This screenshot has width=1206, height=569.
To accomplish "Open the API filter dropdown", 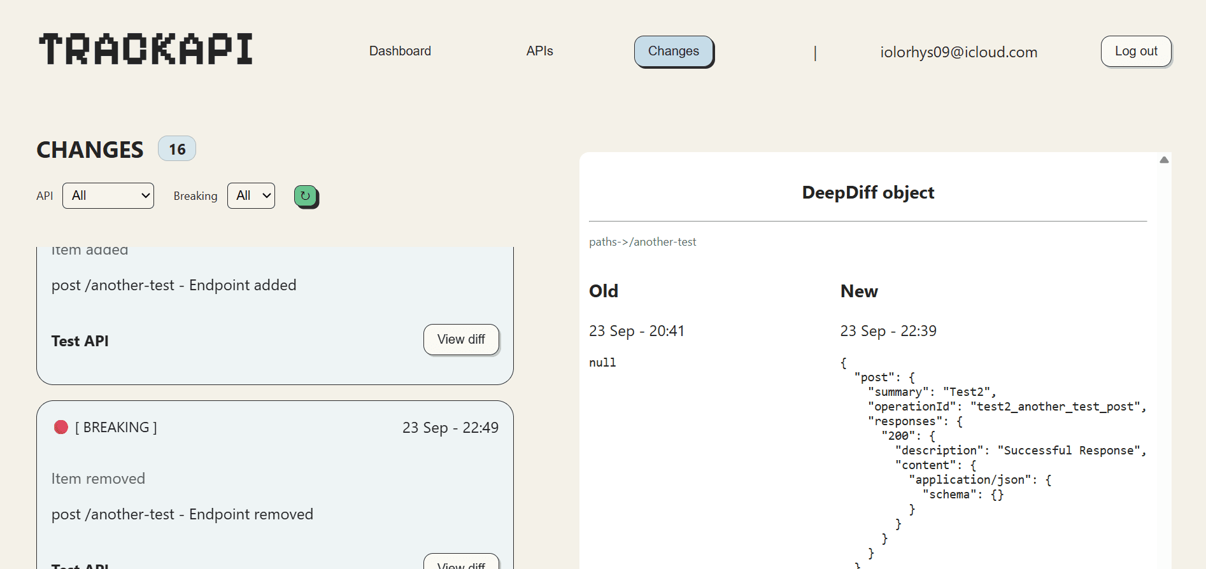I will tap(108, 195).
